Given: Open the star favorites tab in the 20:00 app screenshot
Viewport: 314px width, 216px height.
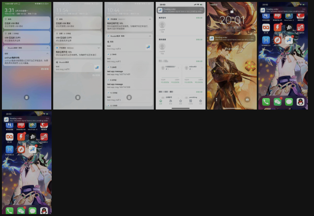Looking at the screenshot, I should click(180, 102).
